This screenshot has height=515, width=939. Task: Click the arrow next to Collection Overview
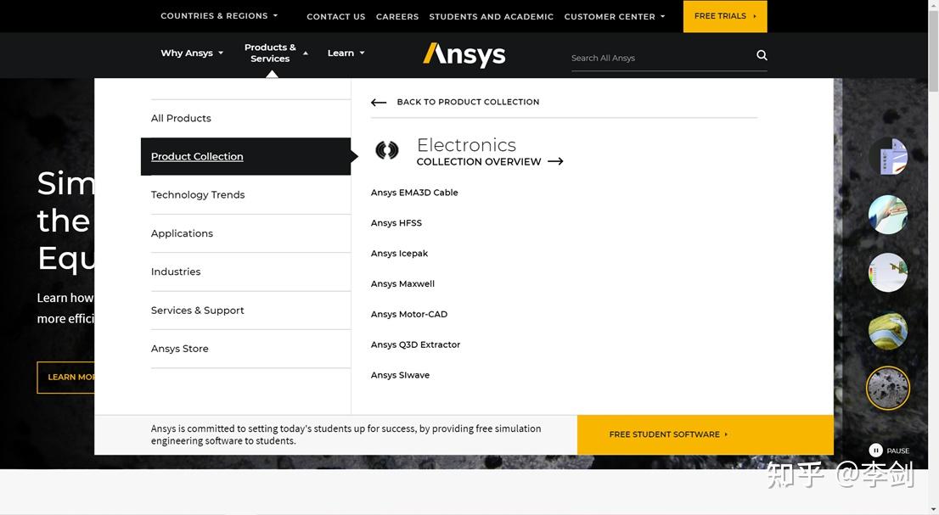pyautogui.click(x=555, y=161)
